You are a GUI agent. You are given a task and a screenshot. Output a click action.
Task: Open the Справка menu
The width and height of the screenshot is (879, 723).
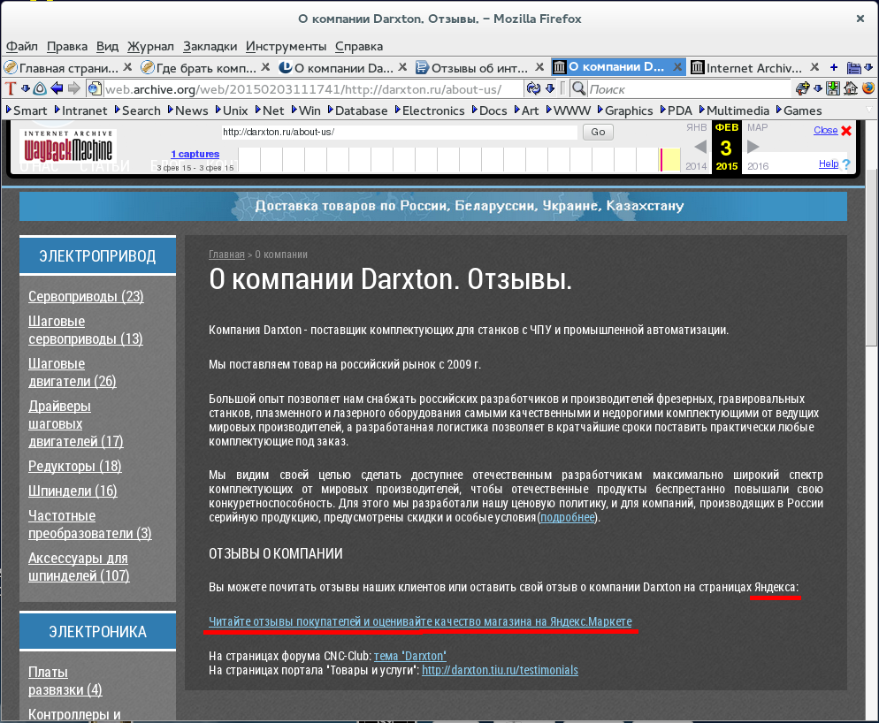359,46
